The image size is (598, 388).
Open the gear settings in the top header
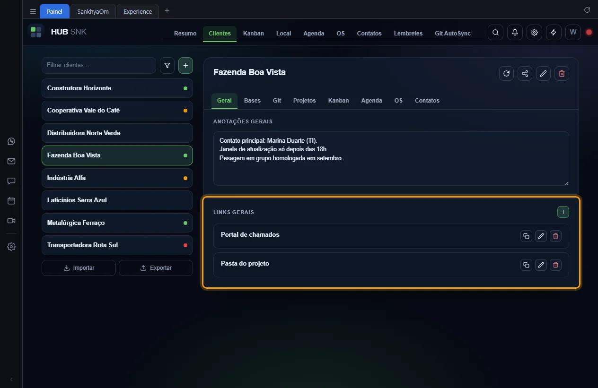[x=534, y=32]
